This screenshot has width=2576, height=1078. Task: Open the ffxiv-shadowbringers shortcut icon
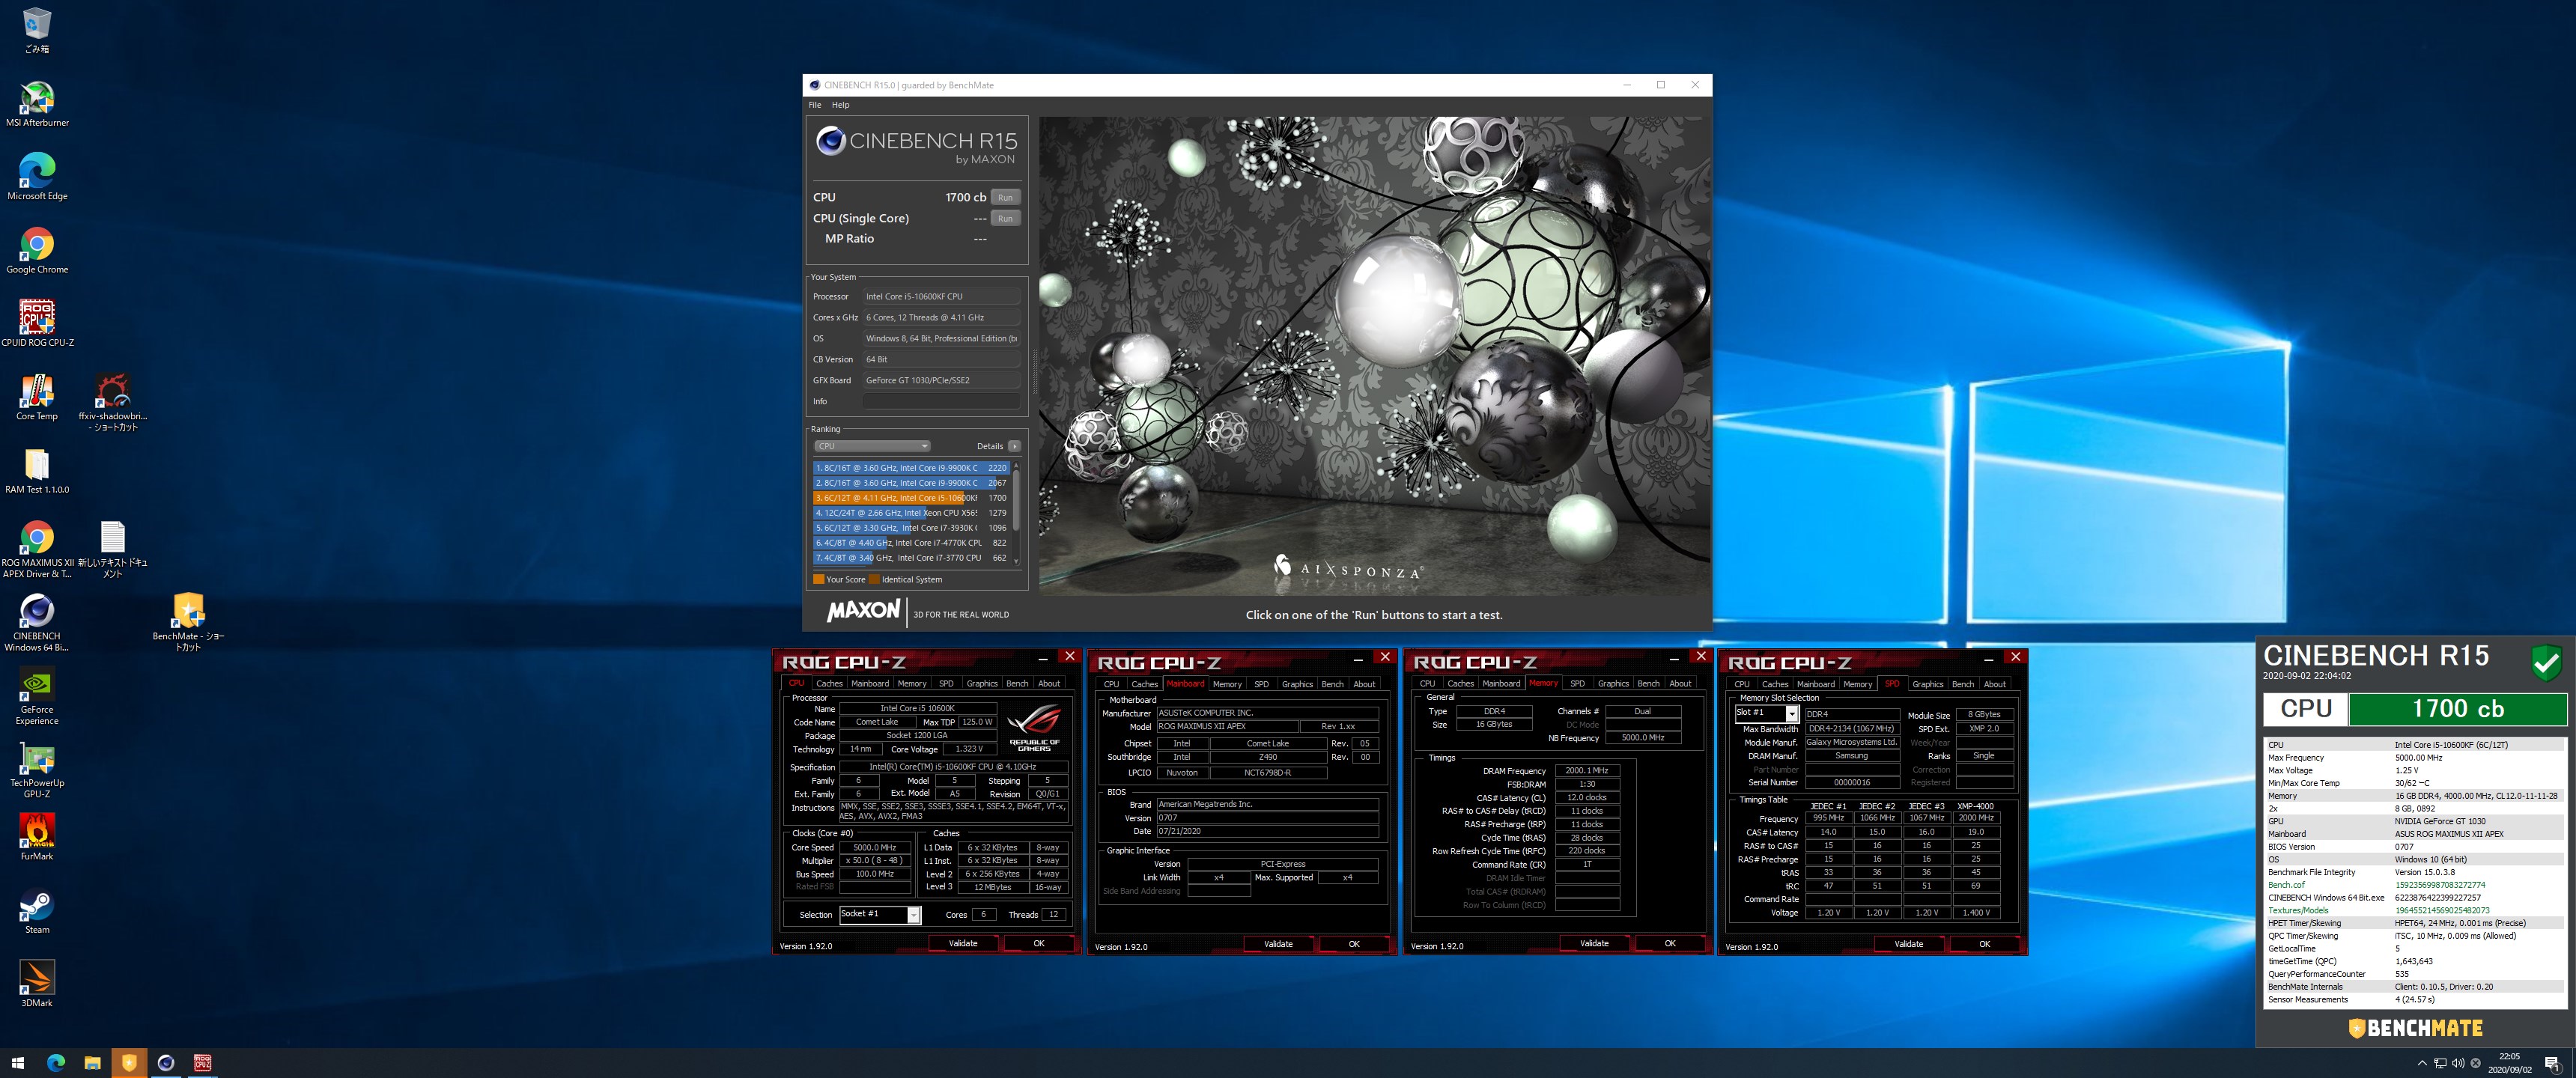tap(112, 402)
